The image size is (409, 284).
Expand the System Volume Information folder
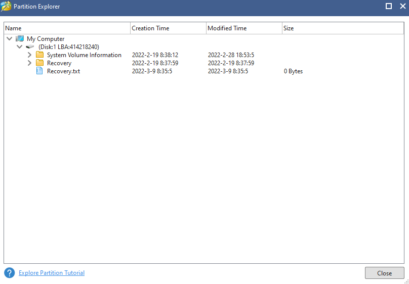pos(29,55)
